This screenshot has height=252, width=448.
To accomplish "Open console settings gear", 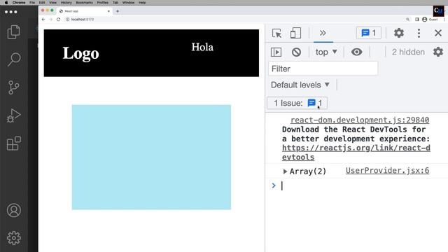I will [x=438, y=52].
